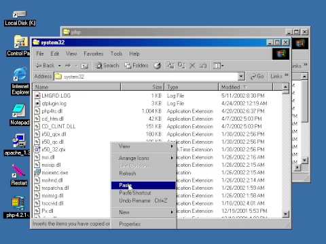This screenshot has width=326, height=244.
Task: Select the msisip.dll file name
Action: tap(51, 165)
